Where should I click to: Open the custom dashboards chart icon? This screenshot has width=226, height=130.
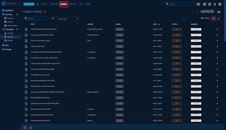click(x=204, y=4)
